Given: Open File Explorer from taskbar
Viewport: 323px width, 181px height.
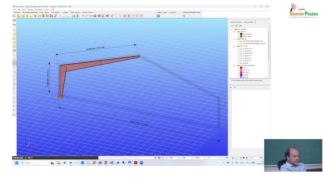Looking at the screenshot, I should click(59, 163).
